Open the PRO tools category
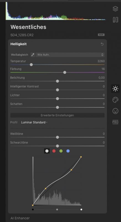Viewport: 121px width, 222px height. (115, 122)
